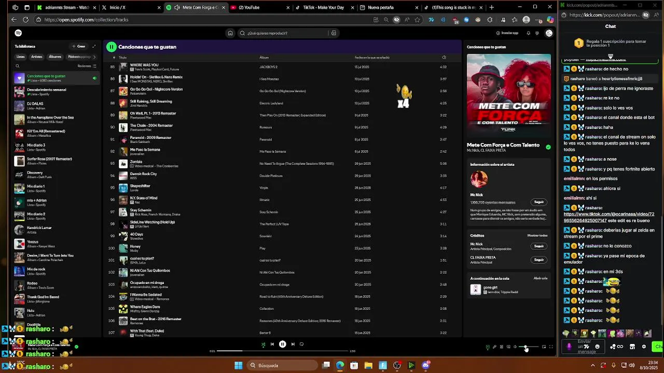This screenshot has height=373, width=664.
Task: Toggle the Listas library filter
Action: [x=20, y=56]
